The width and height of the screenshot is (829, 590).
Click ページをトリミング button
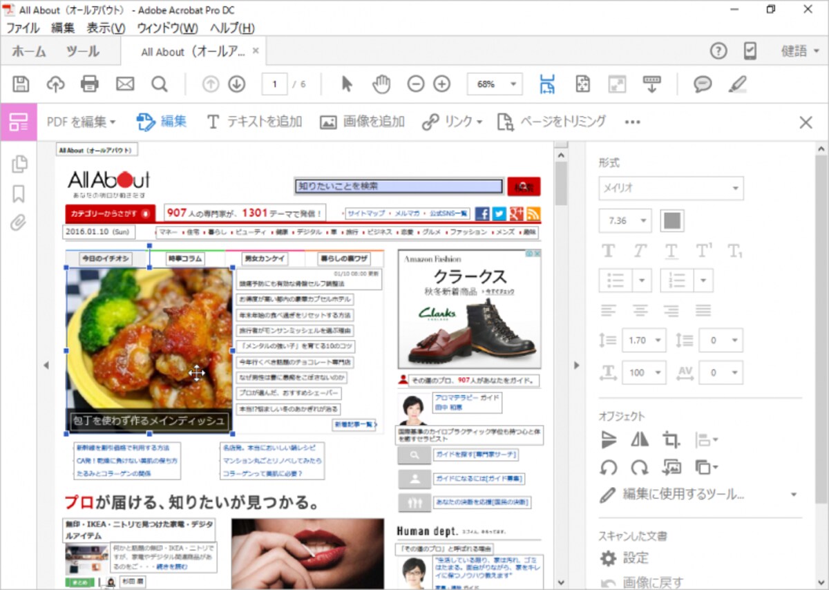[x=551, y=122]
